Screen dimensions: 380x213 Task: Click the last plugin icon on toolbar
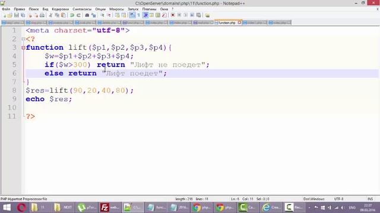click(207, 15)
